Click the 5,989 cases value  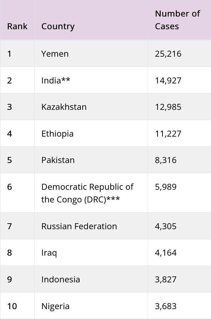[166, 187]
